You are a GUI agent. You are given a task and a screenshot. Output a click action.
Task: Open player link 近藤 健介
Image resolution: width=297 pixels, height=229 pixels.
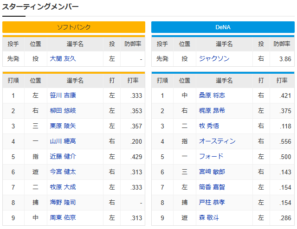click(x=63, y=157)
